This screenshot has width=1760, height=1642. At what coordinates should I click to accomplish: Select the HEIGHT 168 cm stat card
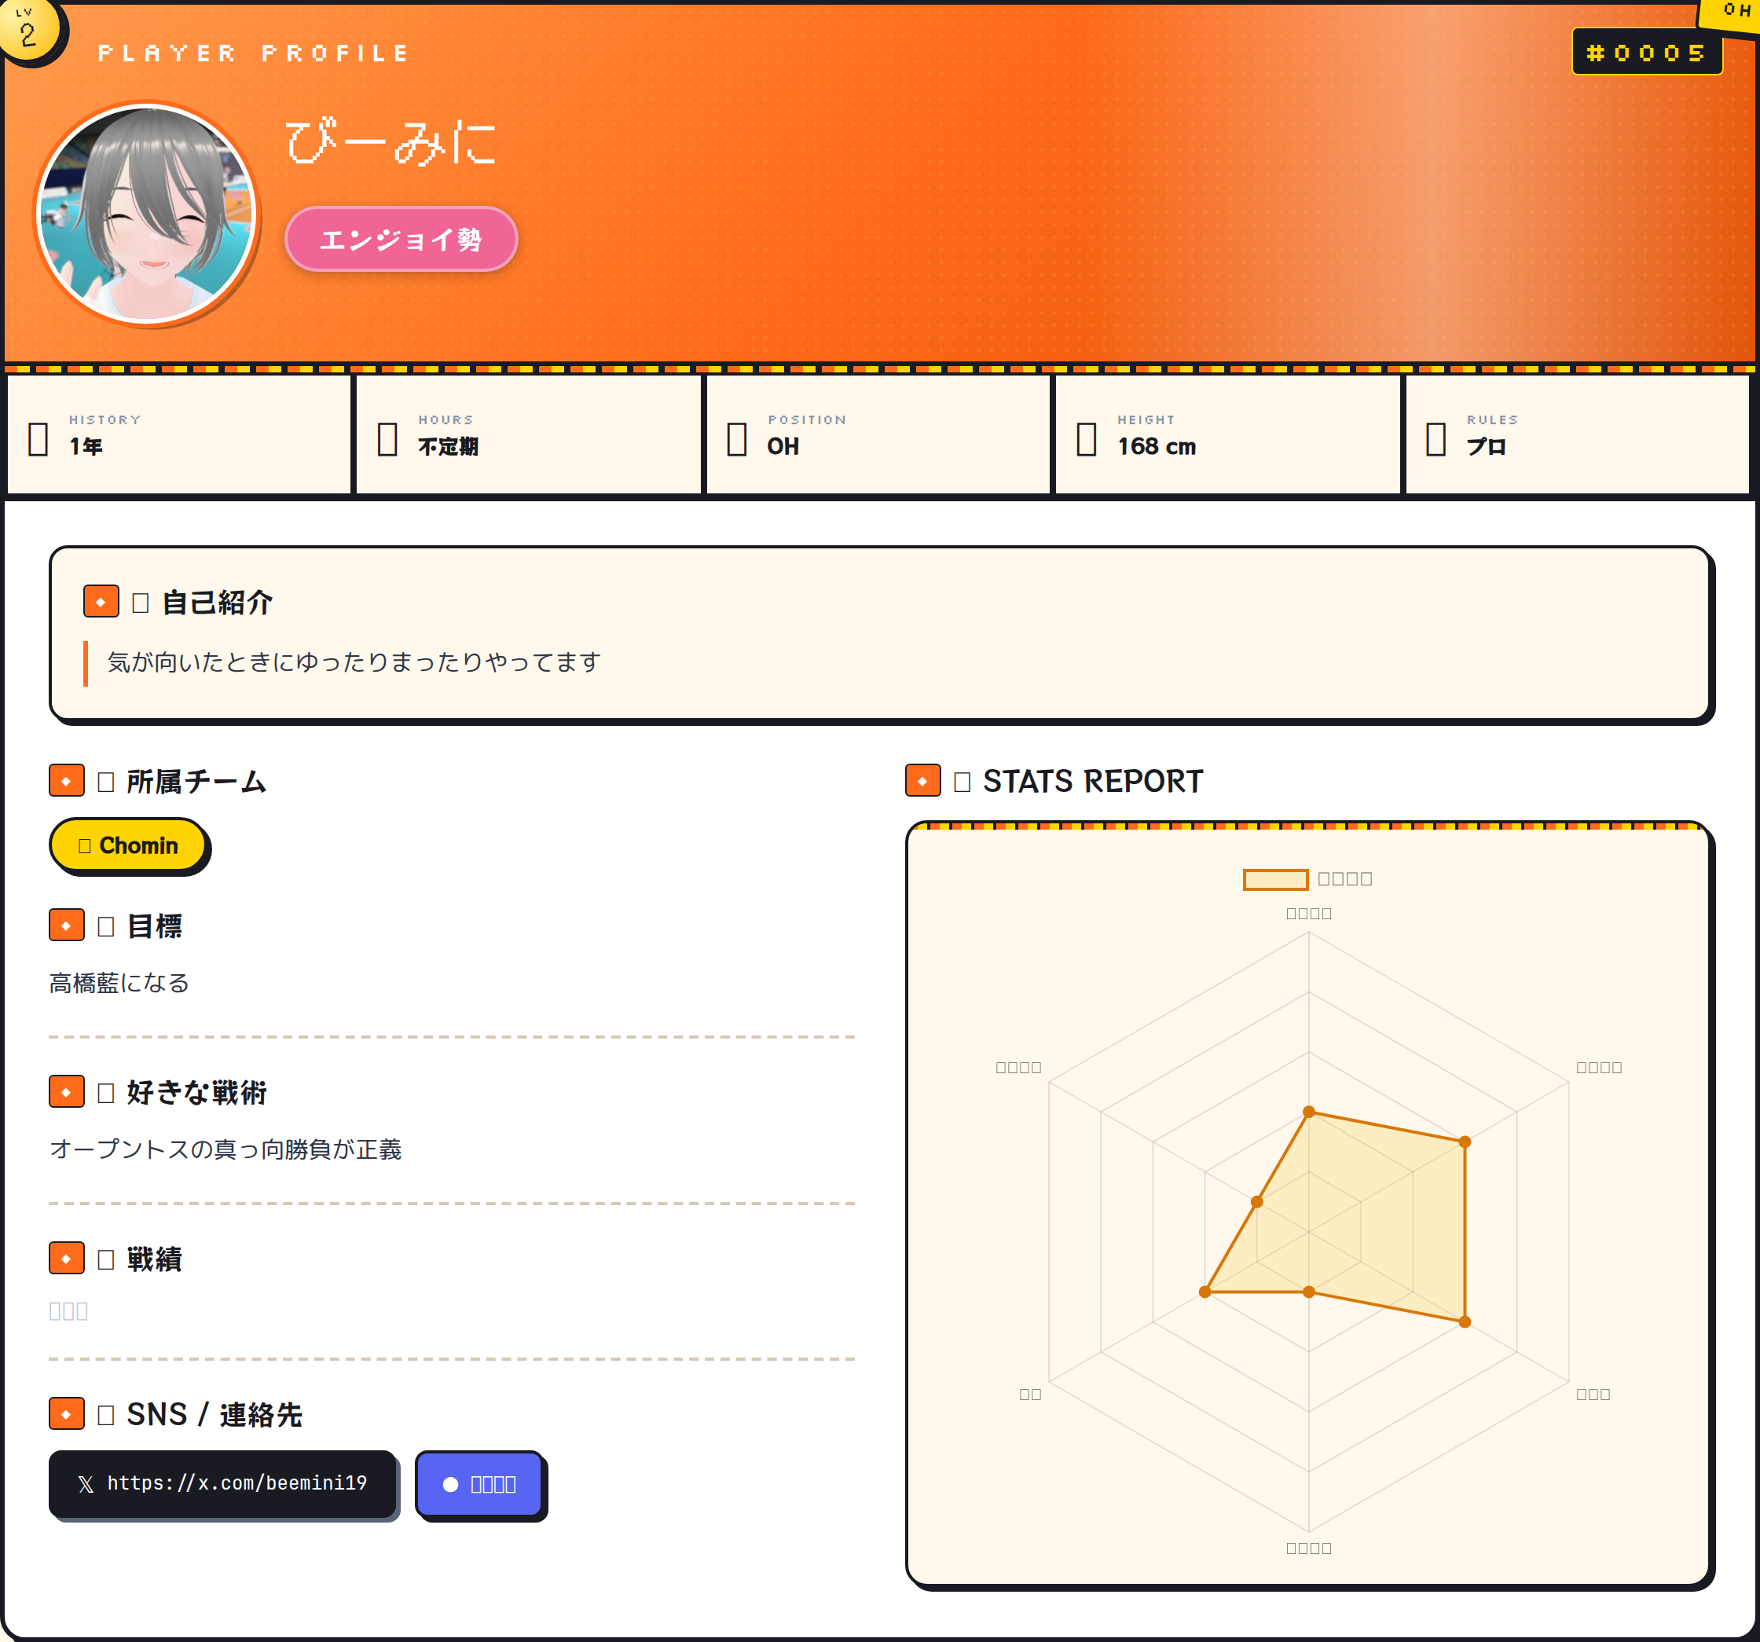(1227, 434)
